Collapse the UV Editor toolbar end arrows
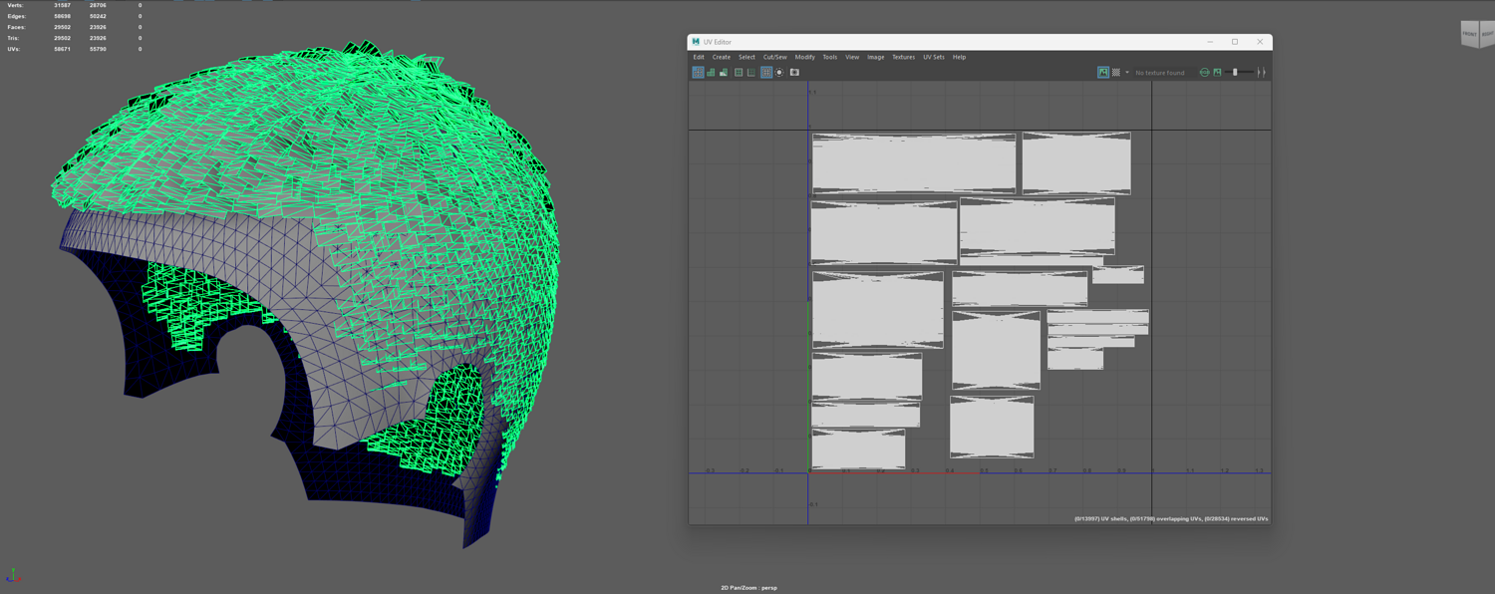1495x594 pixels. pos(1261,72)
